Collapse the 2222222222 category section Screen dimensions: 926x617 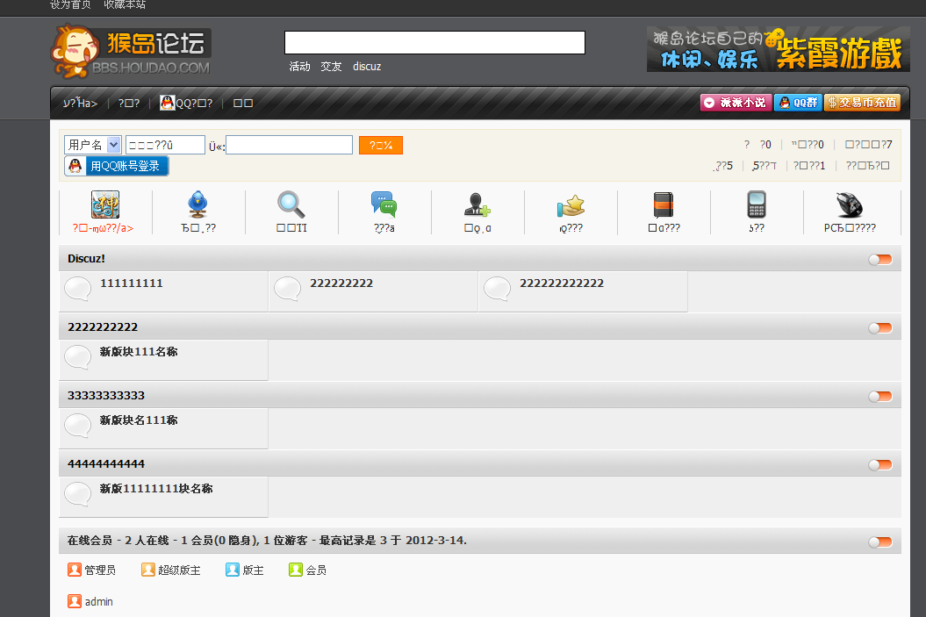tap(880, 328)
